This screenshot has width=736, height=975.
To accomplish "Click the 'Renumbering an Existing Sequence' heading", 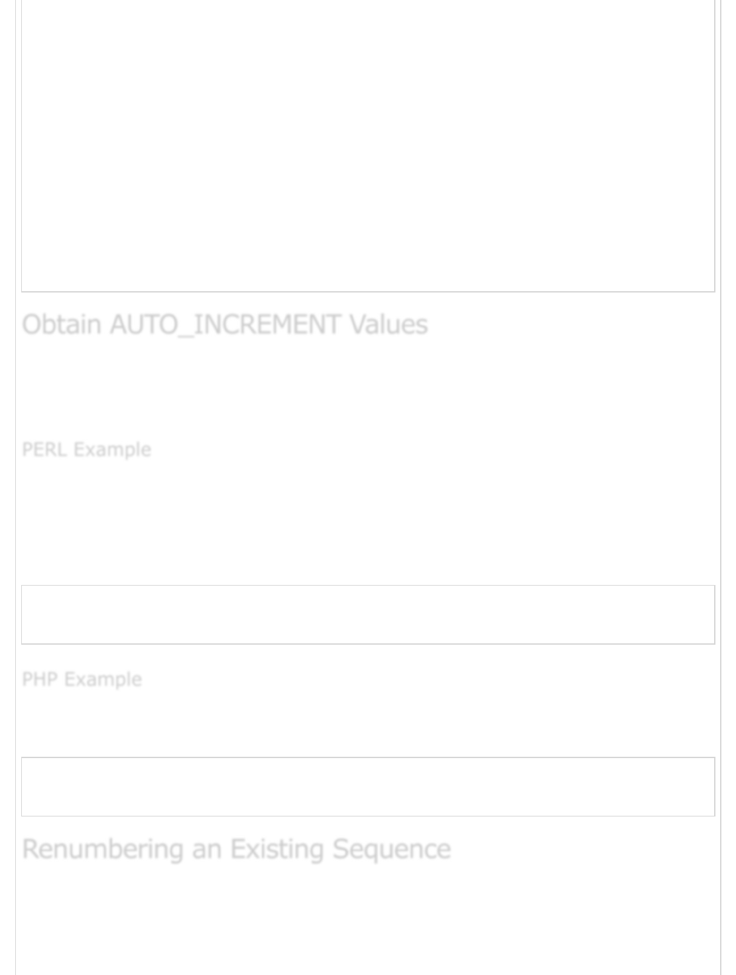I will [236, 849].
